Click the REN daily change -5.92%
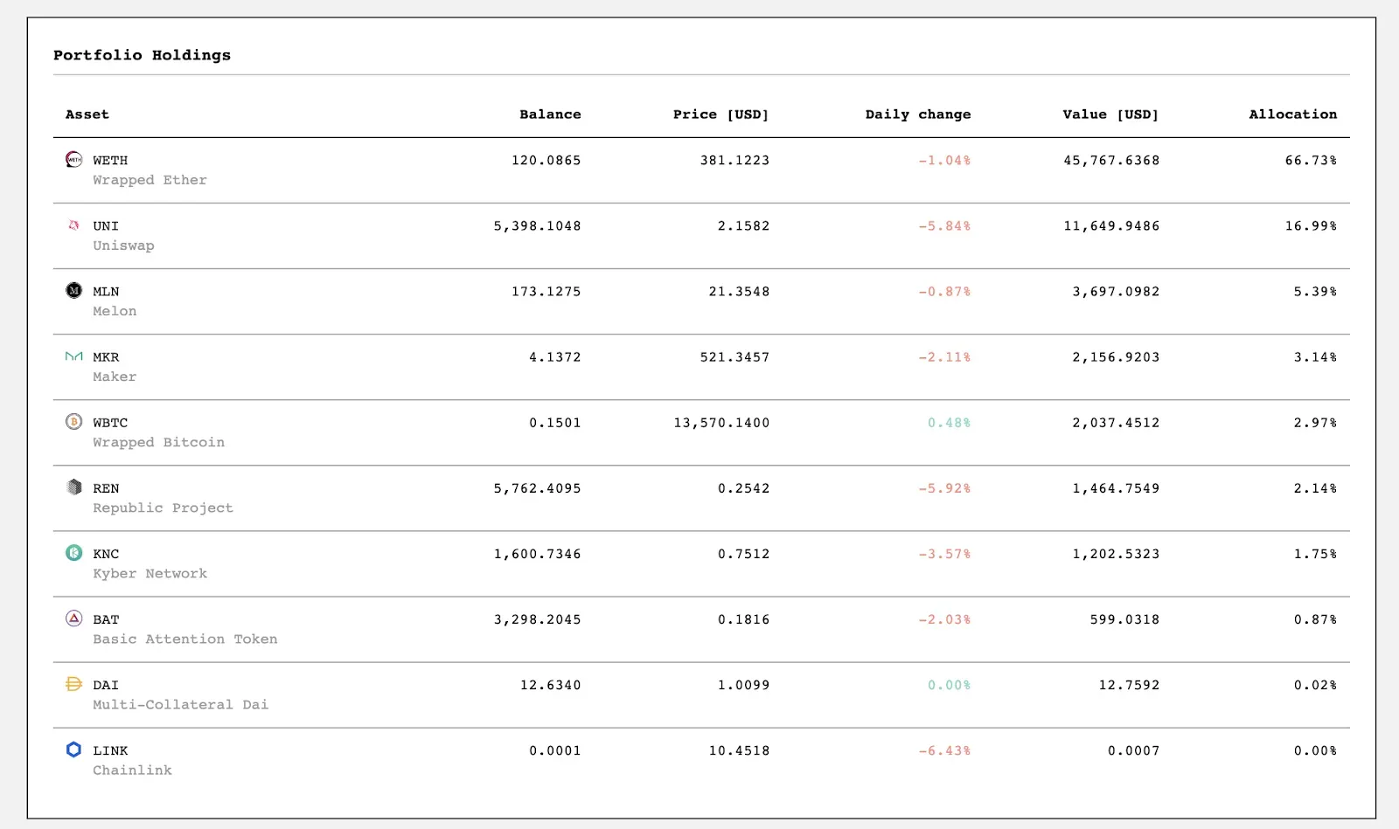The width and height of the screenshot is (1399, 829). tap(944, 488)
